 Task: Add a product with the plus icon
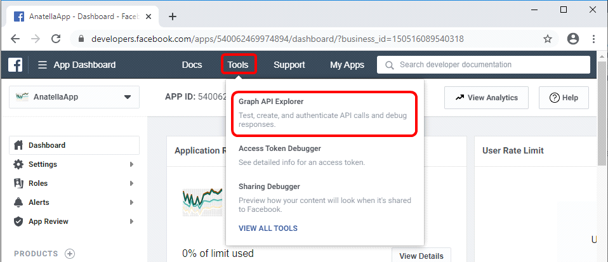coord(69,254)
